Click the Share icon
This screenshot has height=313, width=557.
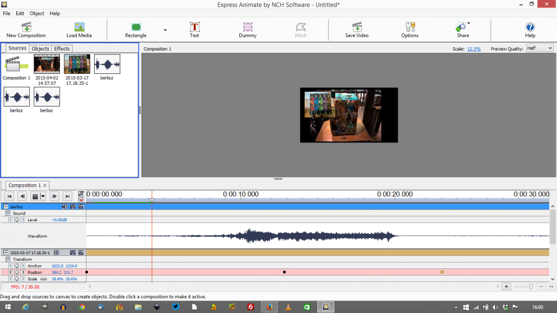[461, 27]
